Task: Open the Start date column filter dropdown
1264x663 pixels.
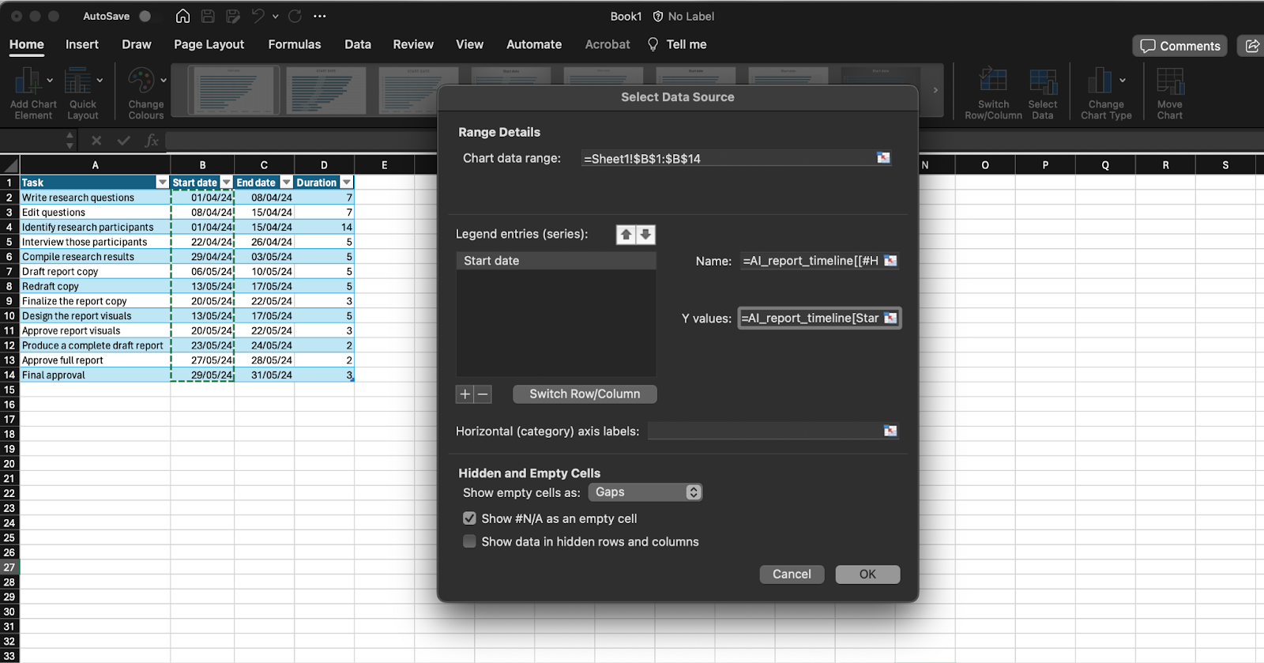Action: (x=226, y=183)
